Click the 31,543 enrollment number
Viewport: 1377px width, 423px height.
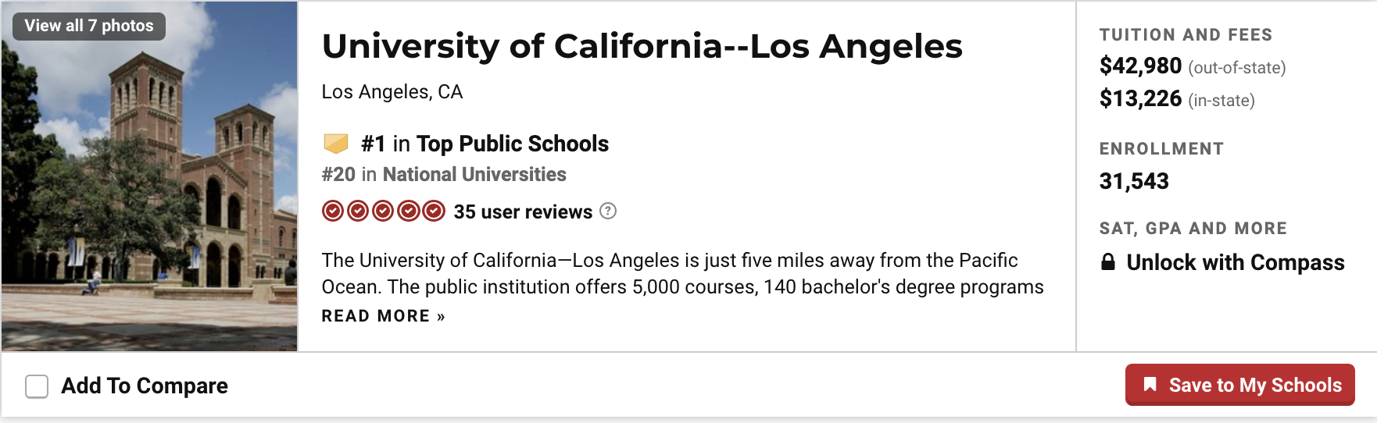point(1134,181)
